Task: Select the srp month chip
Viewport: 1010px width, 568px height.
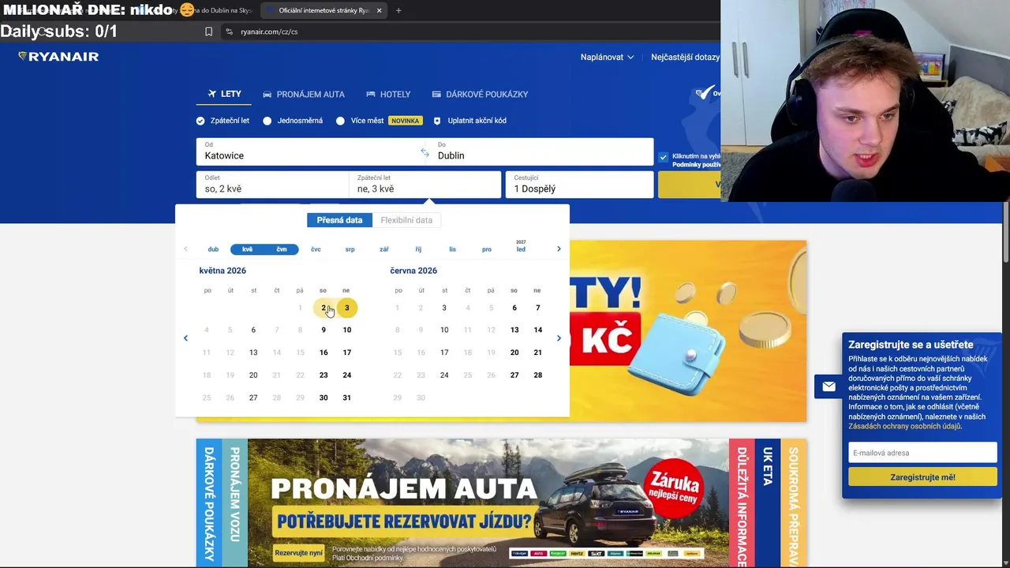Action: 350,249
